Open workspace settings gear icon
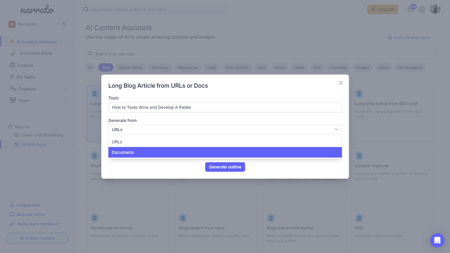The width and height of the screenshot is (450, 253). pyautogui.click(x=64, y=24)
